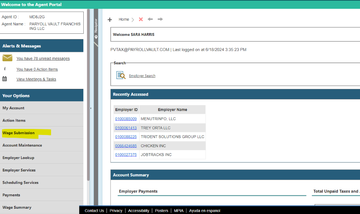Open Account Maintenance option
This screenshot has width=360, height=214.
tap(41, 145)
